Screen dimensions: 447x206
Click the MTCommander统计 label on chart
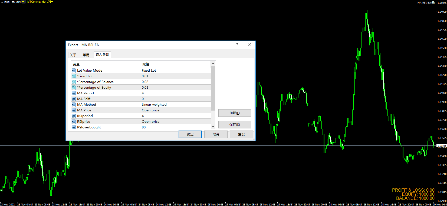40,2
